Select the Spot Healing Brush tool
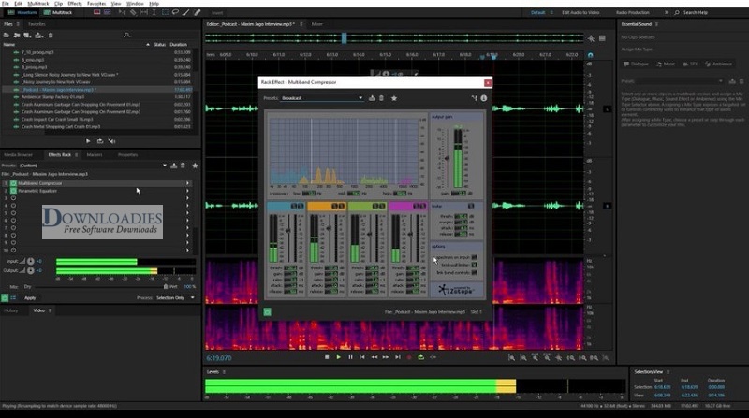749x418 pixels. click(197, 12)
